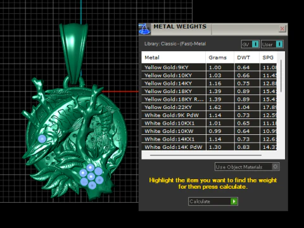The height and width of the screenshot is (228, 304).
Task: Close the Metal Weights dialog
Action: [282, 28]
